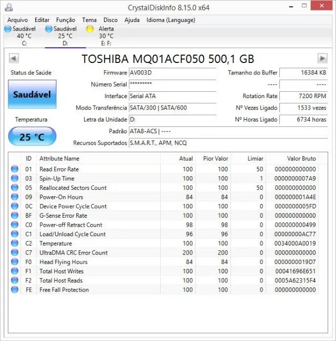The image size is (336, 341).
Task: Click status orb for Power-off Retract Count
Action: (15, 225)
